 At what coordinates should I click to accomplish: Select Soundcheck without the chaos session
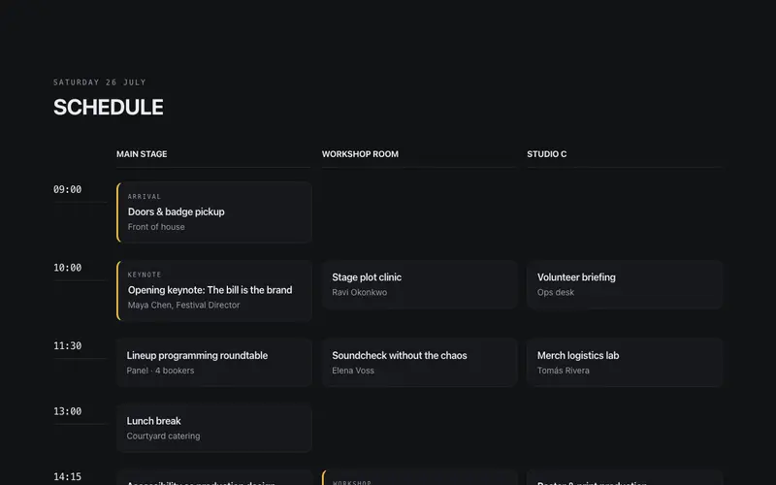coord(420,362)
